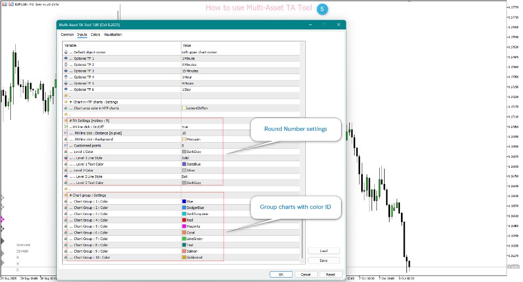Go to the Visualization tab
The image size is (523, 282).
[113, 35]
